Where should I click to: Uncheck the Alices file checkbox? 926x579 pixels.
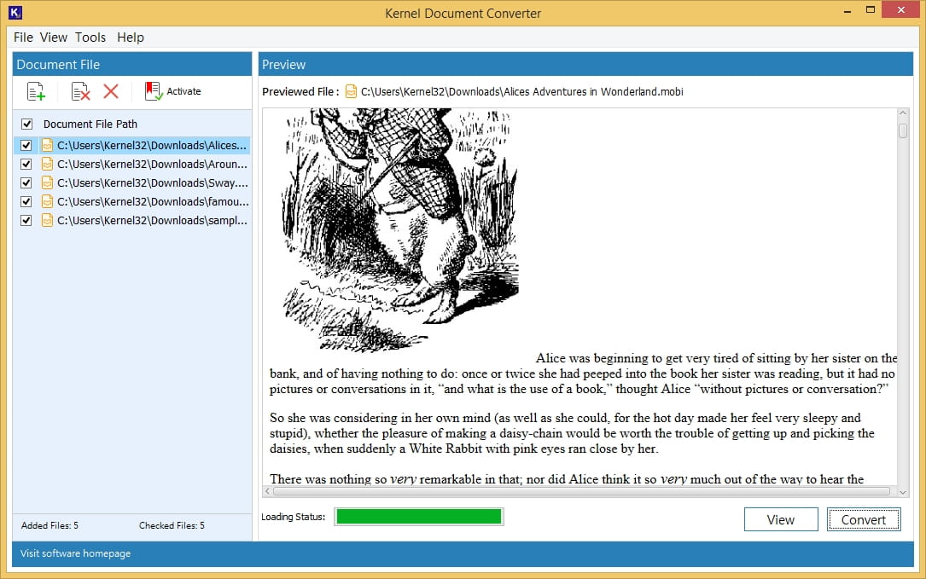pyautogui.click(x=26, y=145)
